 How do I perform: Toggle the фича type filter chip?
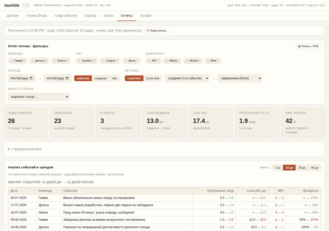(x=132, y=61)
